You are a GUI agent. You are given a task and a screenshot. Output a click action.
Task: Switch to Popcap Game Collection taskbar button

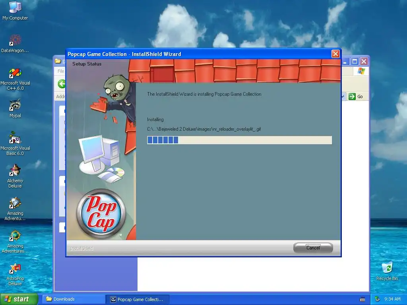[138, 299]
